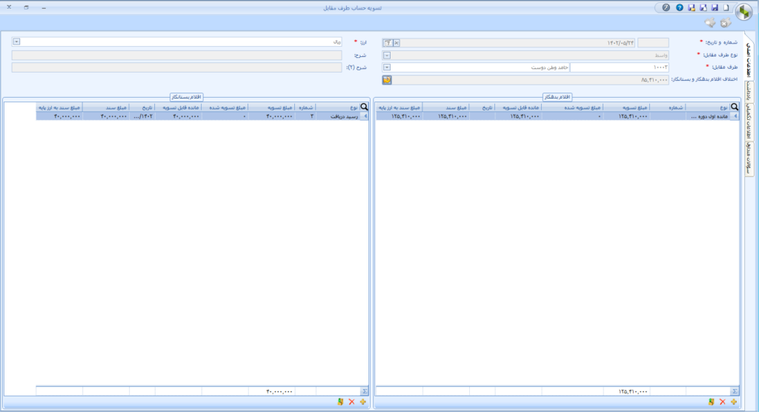Sort اقلام بدهکار by مبلغ تسویه column

626,107
